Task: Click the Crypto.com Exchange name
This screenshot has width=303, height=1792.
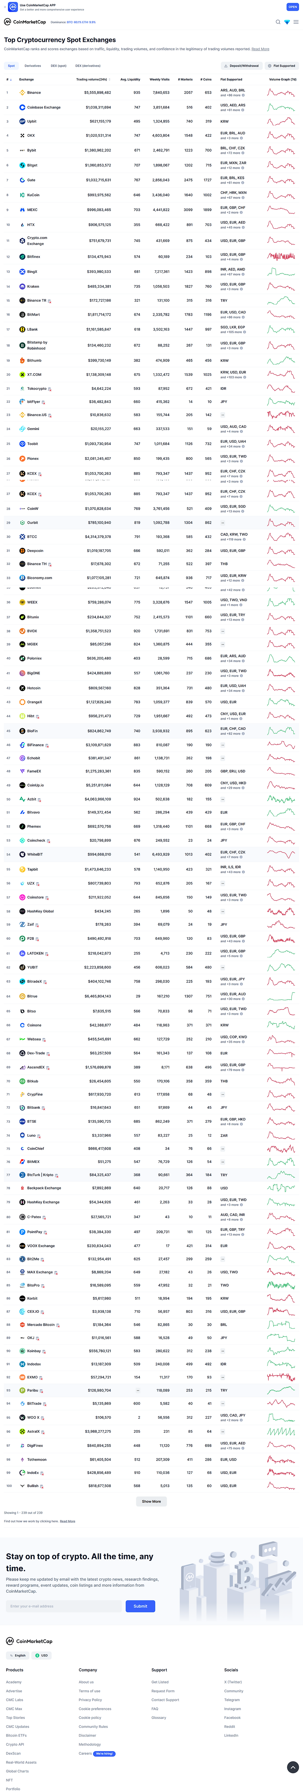Action: [37, 241]
